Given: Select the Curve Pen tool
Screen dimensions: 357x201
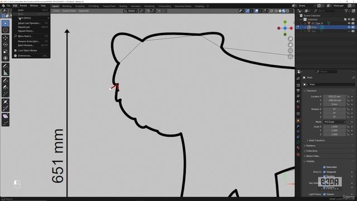Looking at the screenshot, I should point(6,87).
